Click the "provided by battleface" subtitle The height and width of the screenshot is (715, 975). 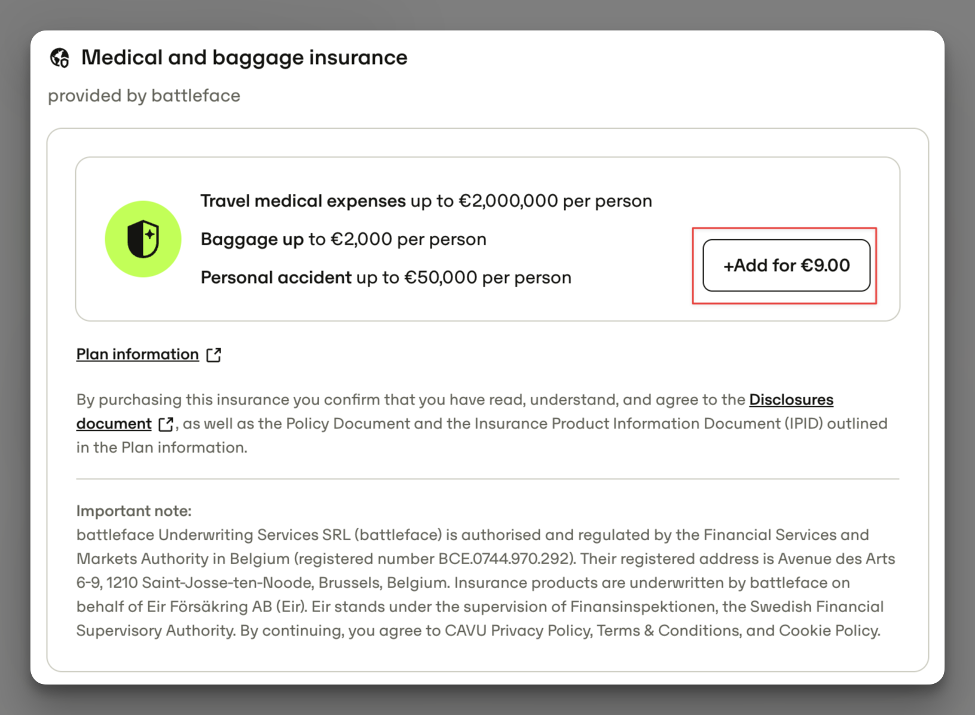(x=144, y=96)
